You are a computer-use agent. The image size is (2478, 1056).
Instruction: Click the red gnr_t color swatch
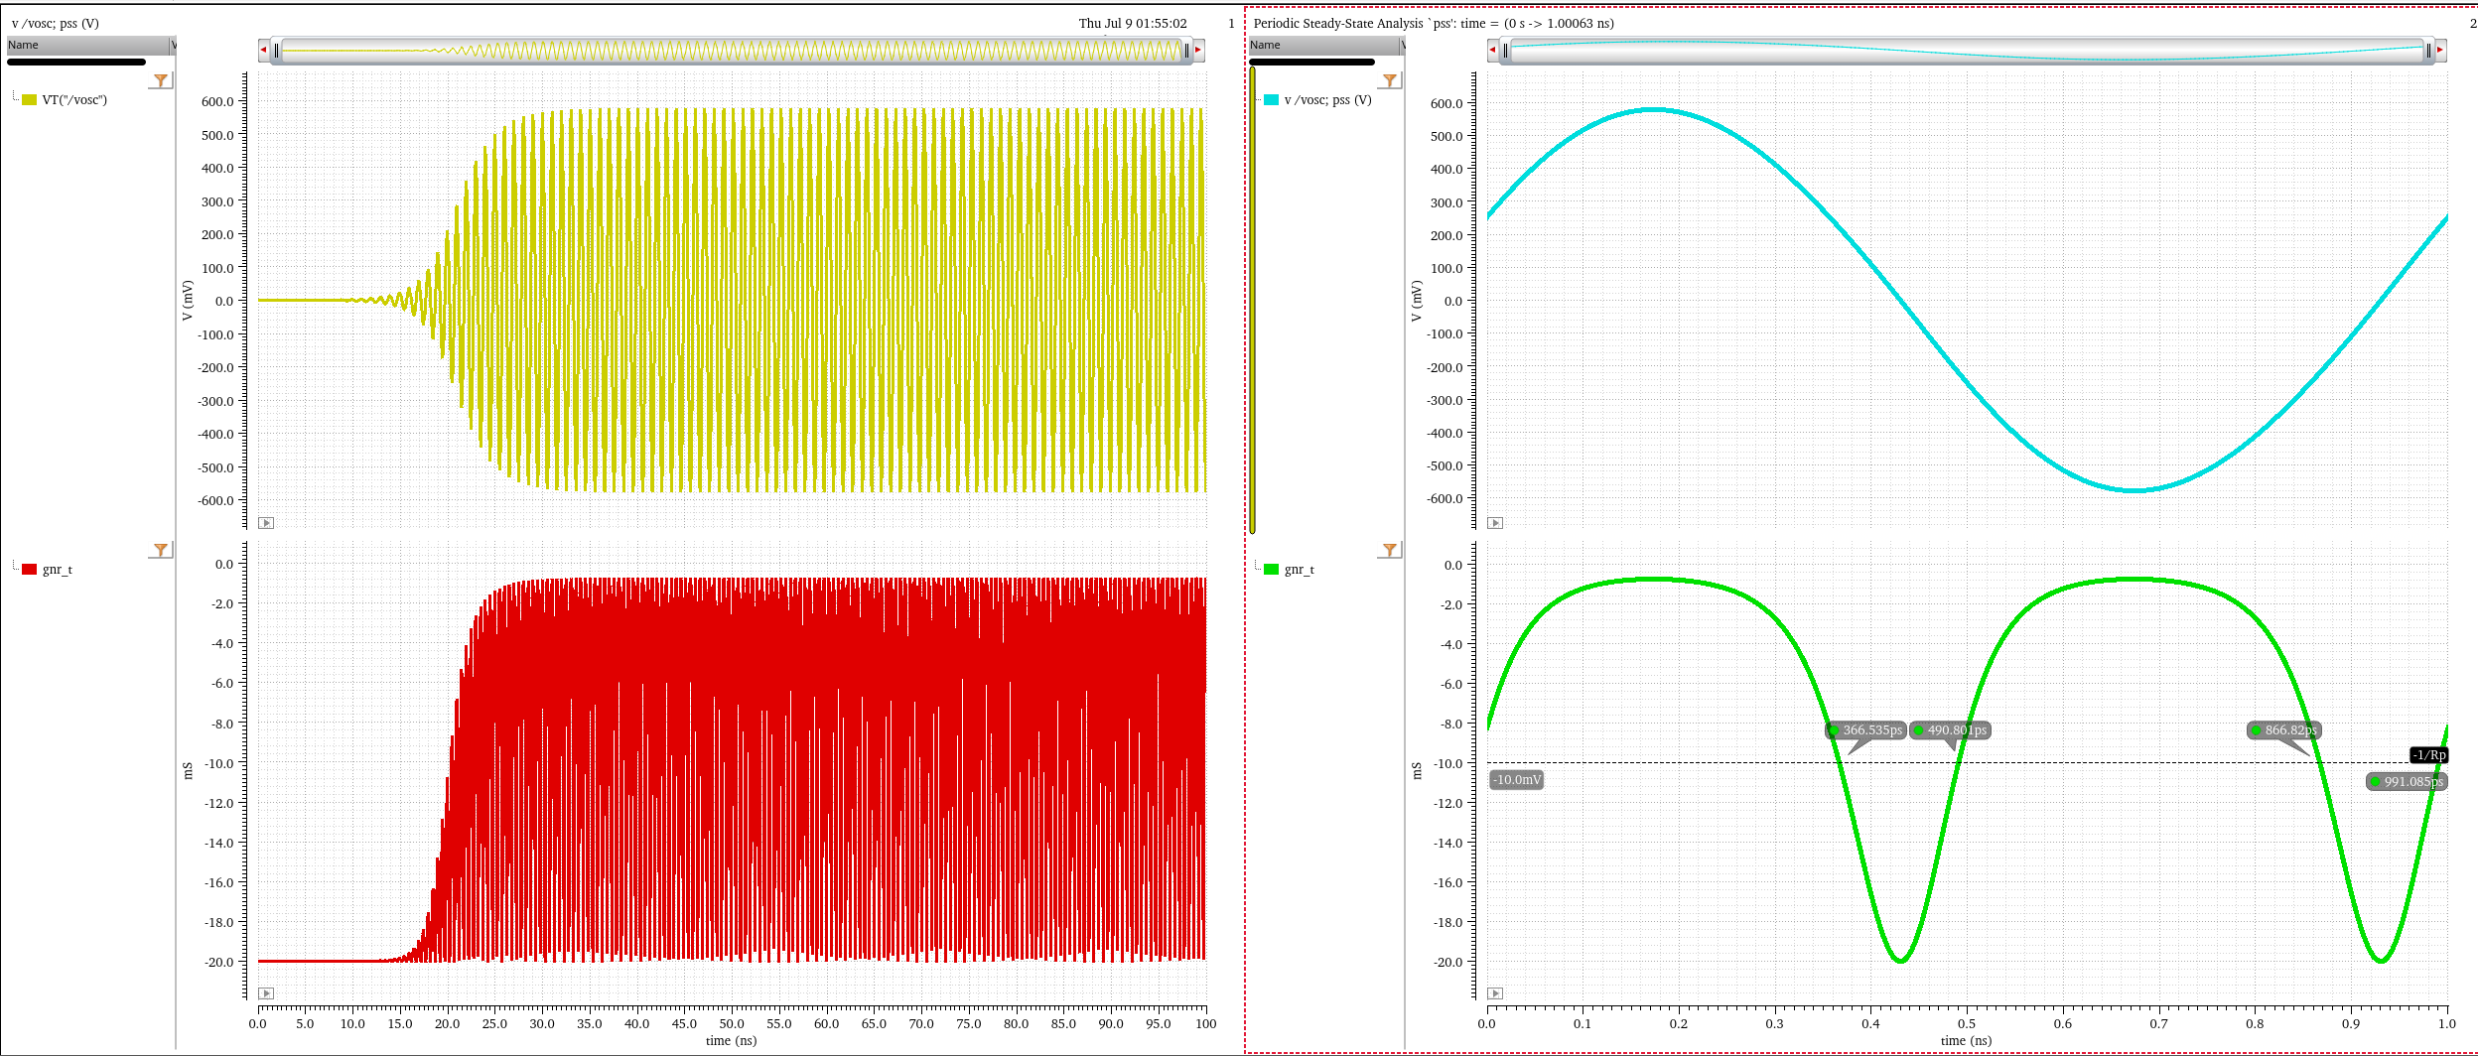coord(30,570)
